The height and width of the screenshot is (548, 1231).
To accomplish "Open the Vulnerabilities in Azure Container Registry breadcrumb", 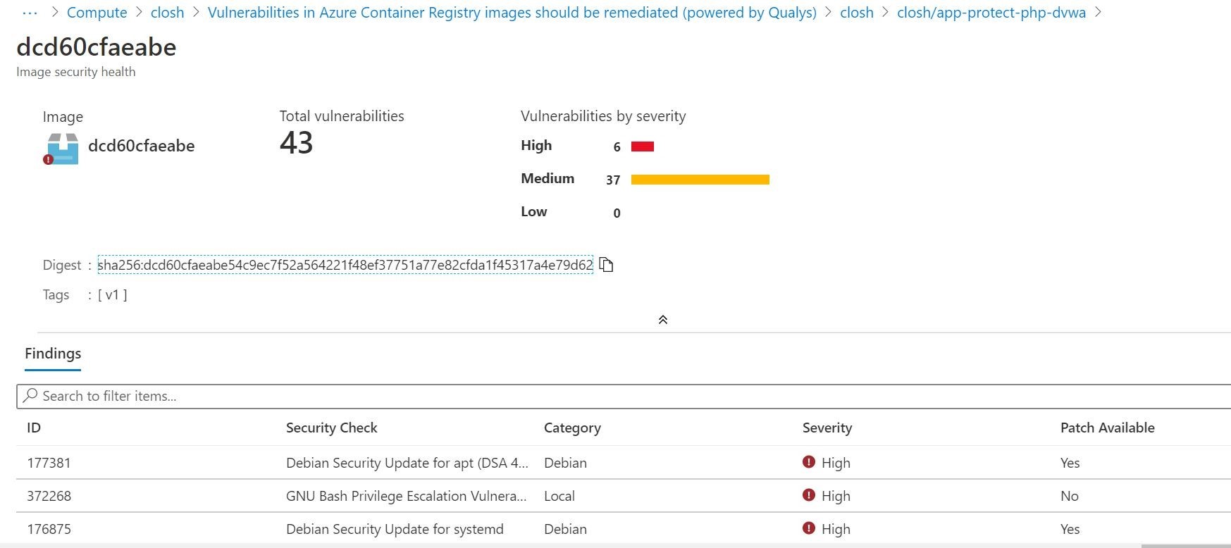I will pos(512,13).
